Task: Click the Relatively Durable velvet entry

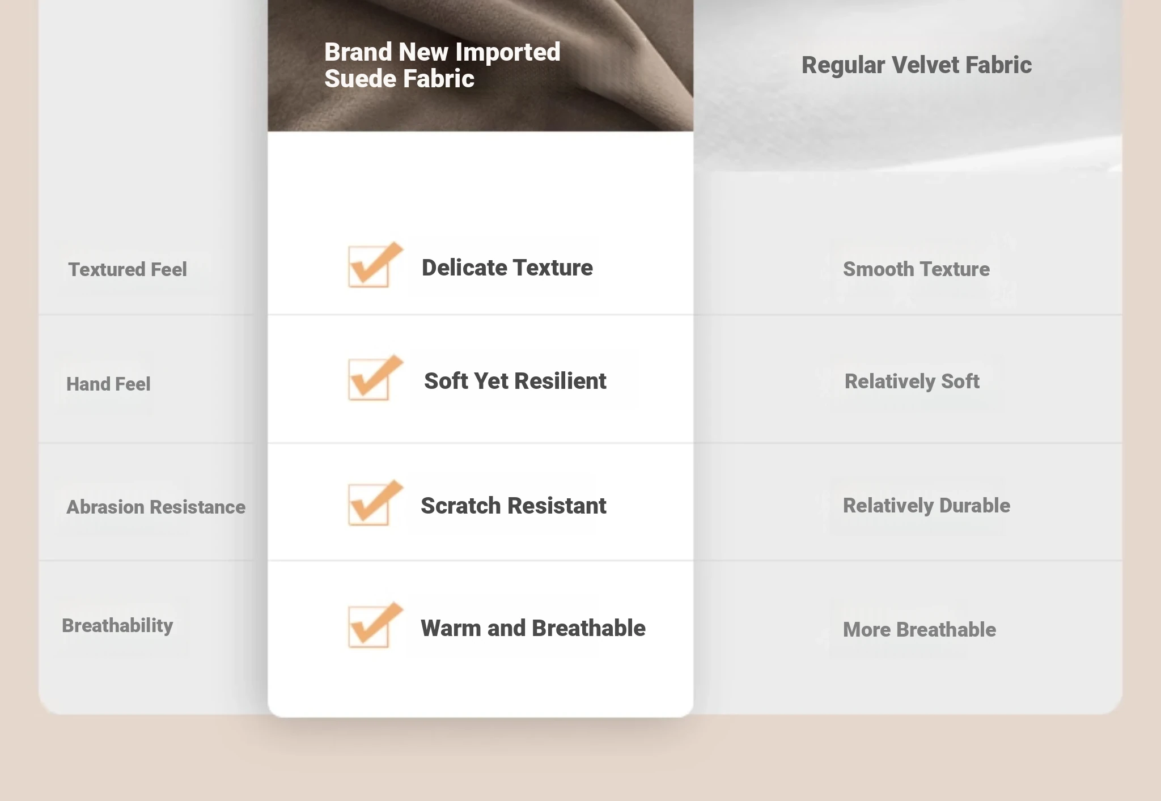Action: coord(926,506)
